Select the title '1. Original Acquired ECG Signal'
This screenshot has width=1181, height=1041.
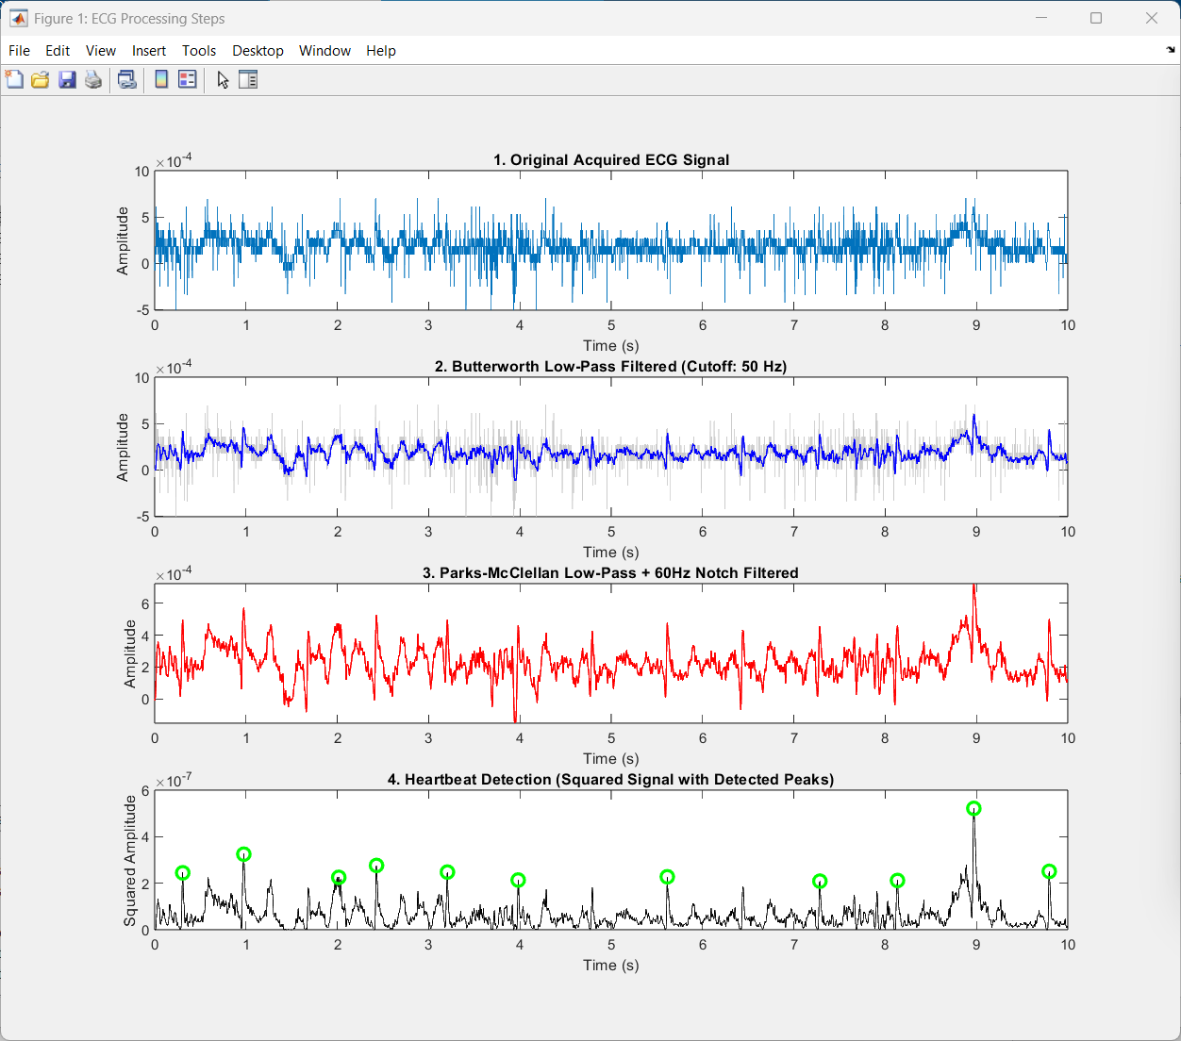click(x=611, y=159)
